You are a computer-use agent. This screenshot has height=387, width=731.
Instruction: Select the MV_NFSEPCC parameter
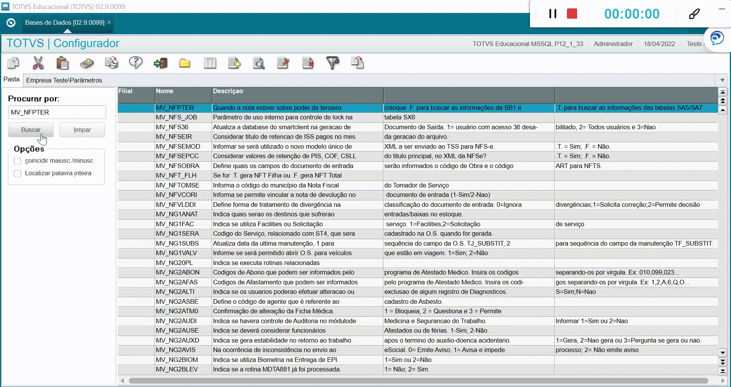pos(418,156)
